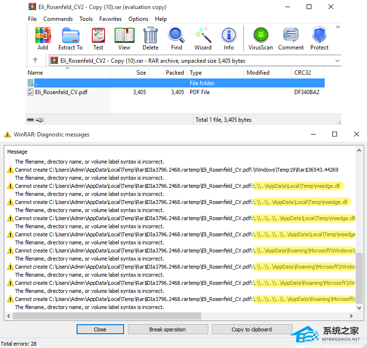Image resolution: width=367 pixels, height=348 pixels.
Task: Minimize the Diagnostic messages window
Action: (313, 134)
